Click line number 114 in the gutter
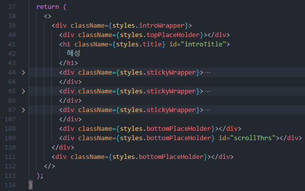The width and height of the screenshot is (305, 191). pyautogui.click(x=10, y=185)
